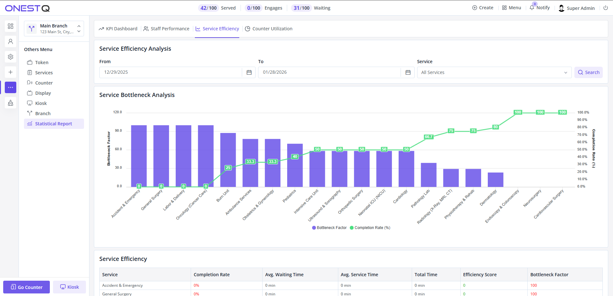Click the Staff Performance people icon
The image size is (613, 296).
point(146,29)
